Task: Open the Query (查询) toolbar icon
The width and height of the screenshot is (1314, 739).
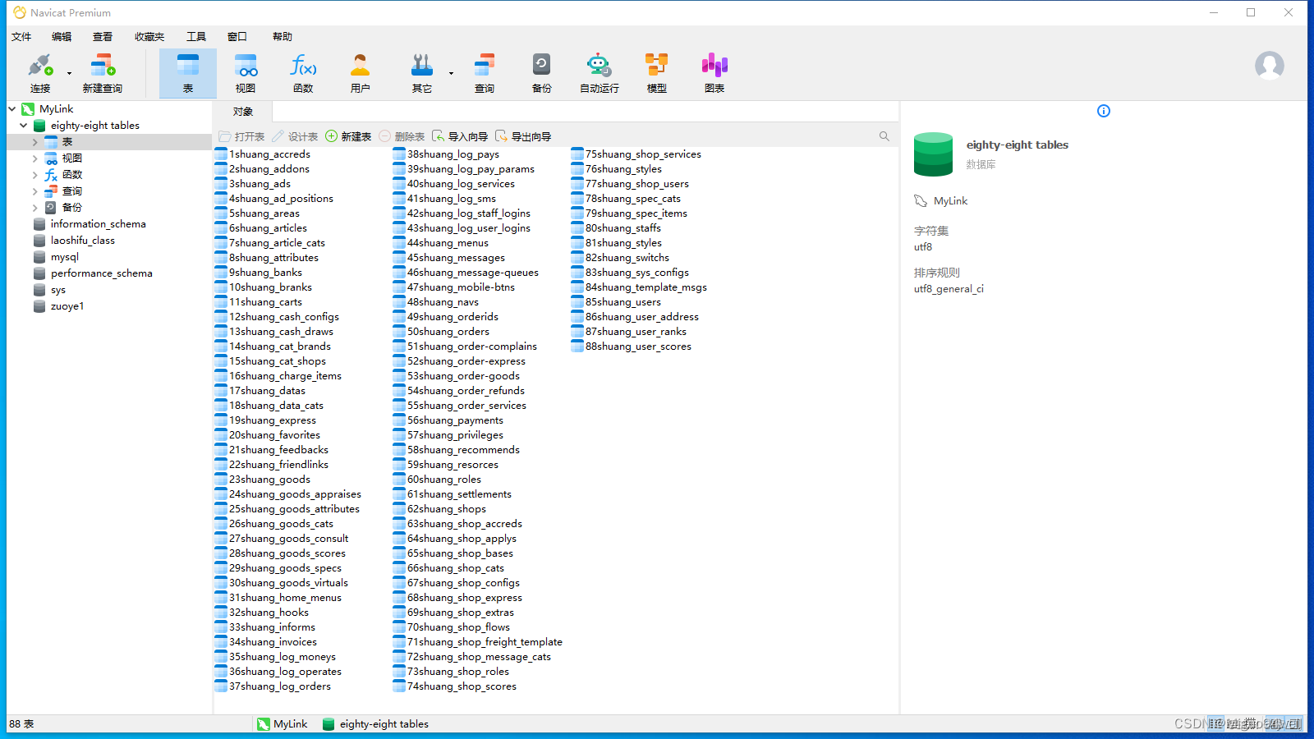Action: tap(485, 73)
